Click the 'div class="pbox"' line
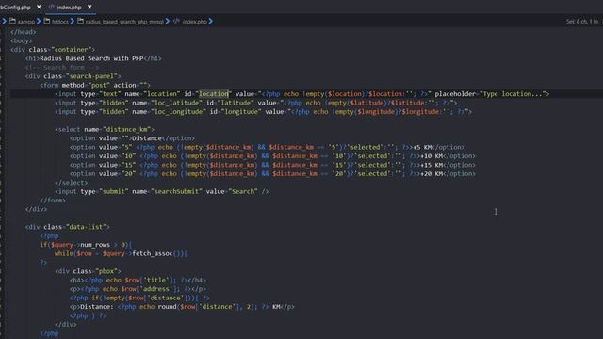 coord(88,271)
